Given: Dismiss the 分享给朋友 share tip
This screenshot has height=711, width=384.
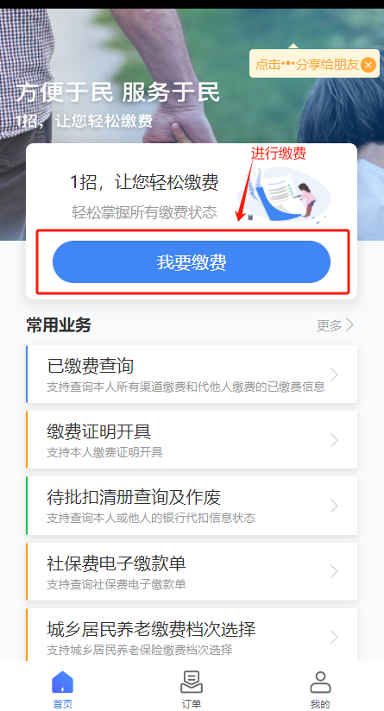Looking at the screenshot, I should coord(368,65).
